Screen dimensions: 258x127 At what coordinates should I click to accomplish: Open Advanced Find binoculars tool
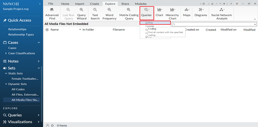52,14
